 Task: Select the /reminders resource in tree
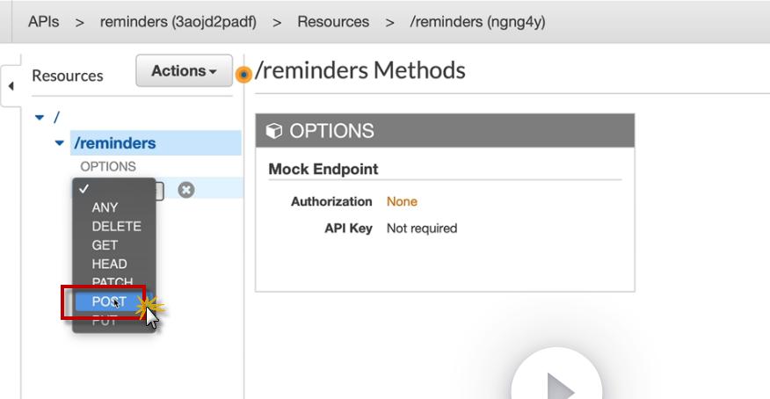tap(115, 143)
